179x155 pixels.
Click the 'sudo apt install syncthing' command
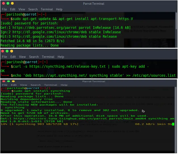[x=41, y=91]
